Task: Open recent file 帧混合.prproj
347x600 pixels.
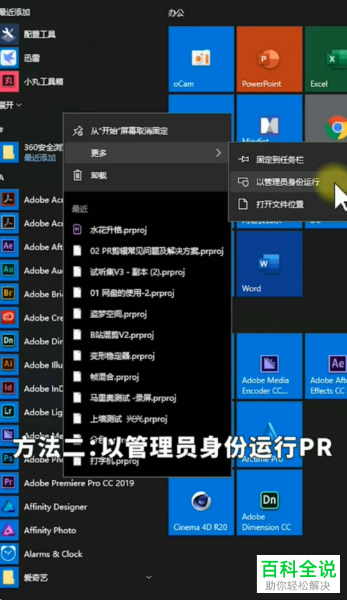Action: pos(147,377)
